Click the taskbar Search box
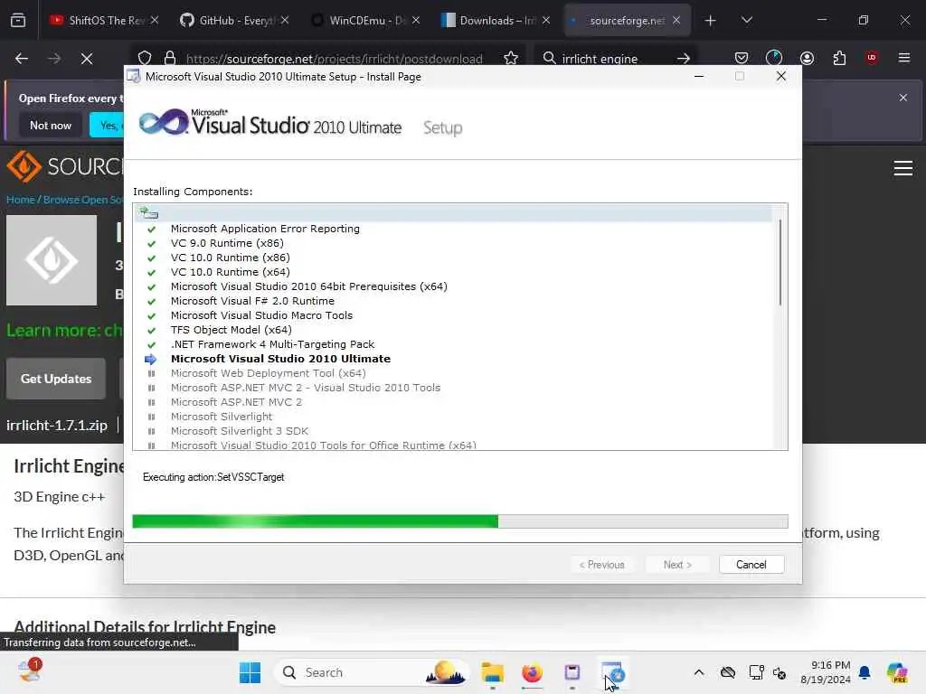Image resolution: width=926 pixels, height=694 pixels. click(372, 672)
